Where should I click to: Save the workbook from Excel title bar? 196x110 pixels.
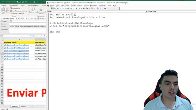pos(23,2)
